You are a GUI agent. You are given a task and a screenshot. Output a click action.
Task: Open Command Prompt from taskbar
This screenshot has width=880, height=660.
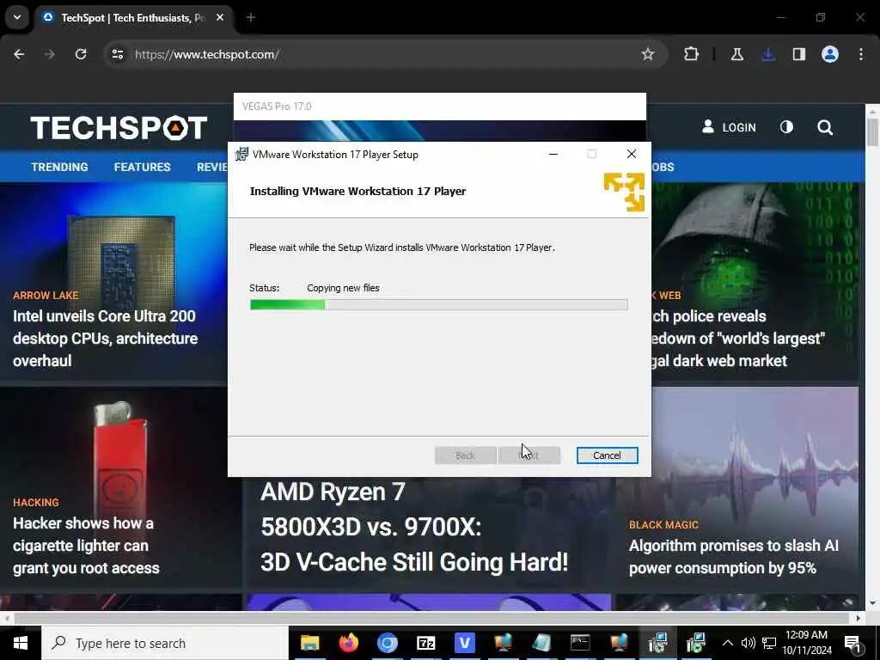click(x=580, y=643)
